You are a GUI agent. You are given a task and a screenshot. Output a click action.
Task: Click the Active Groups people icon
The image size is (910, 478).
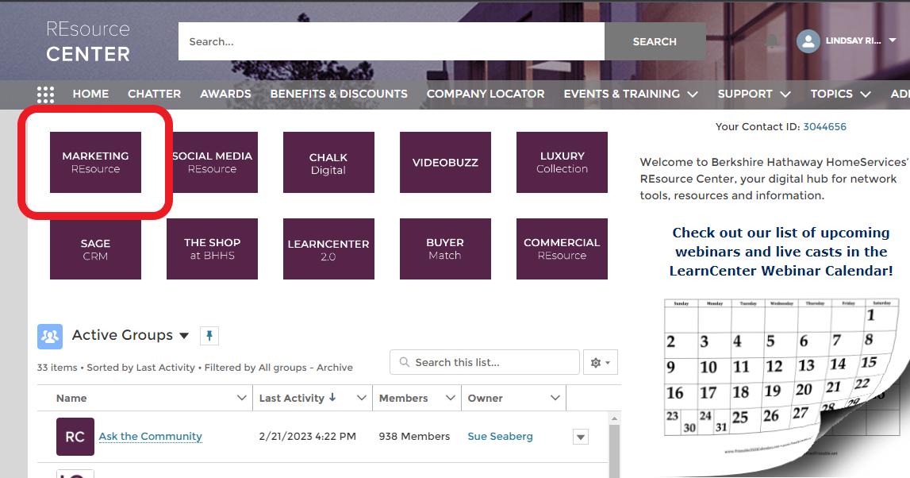pos(50,336)
